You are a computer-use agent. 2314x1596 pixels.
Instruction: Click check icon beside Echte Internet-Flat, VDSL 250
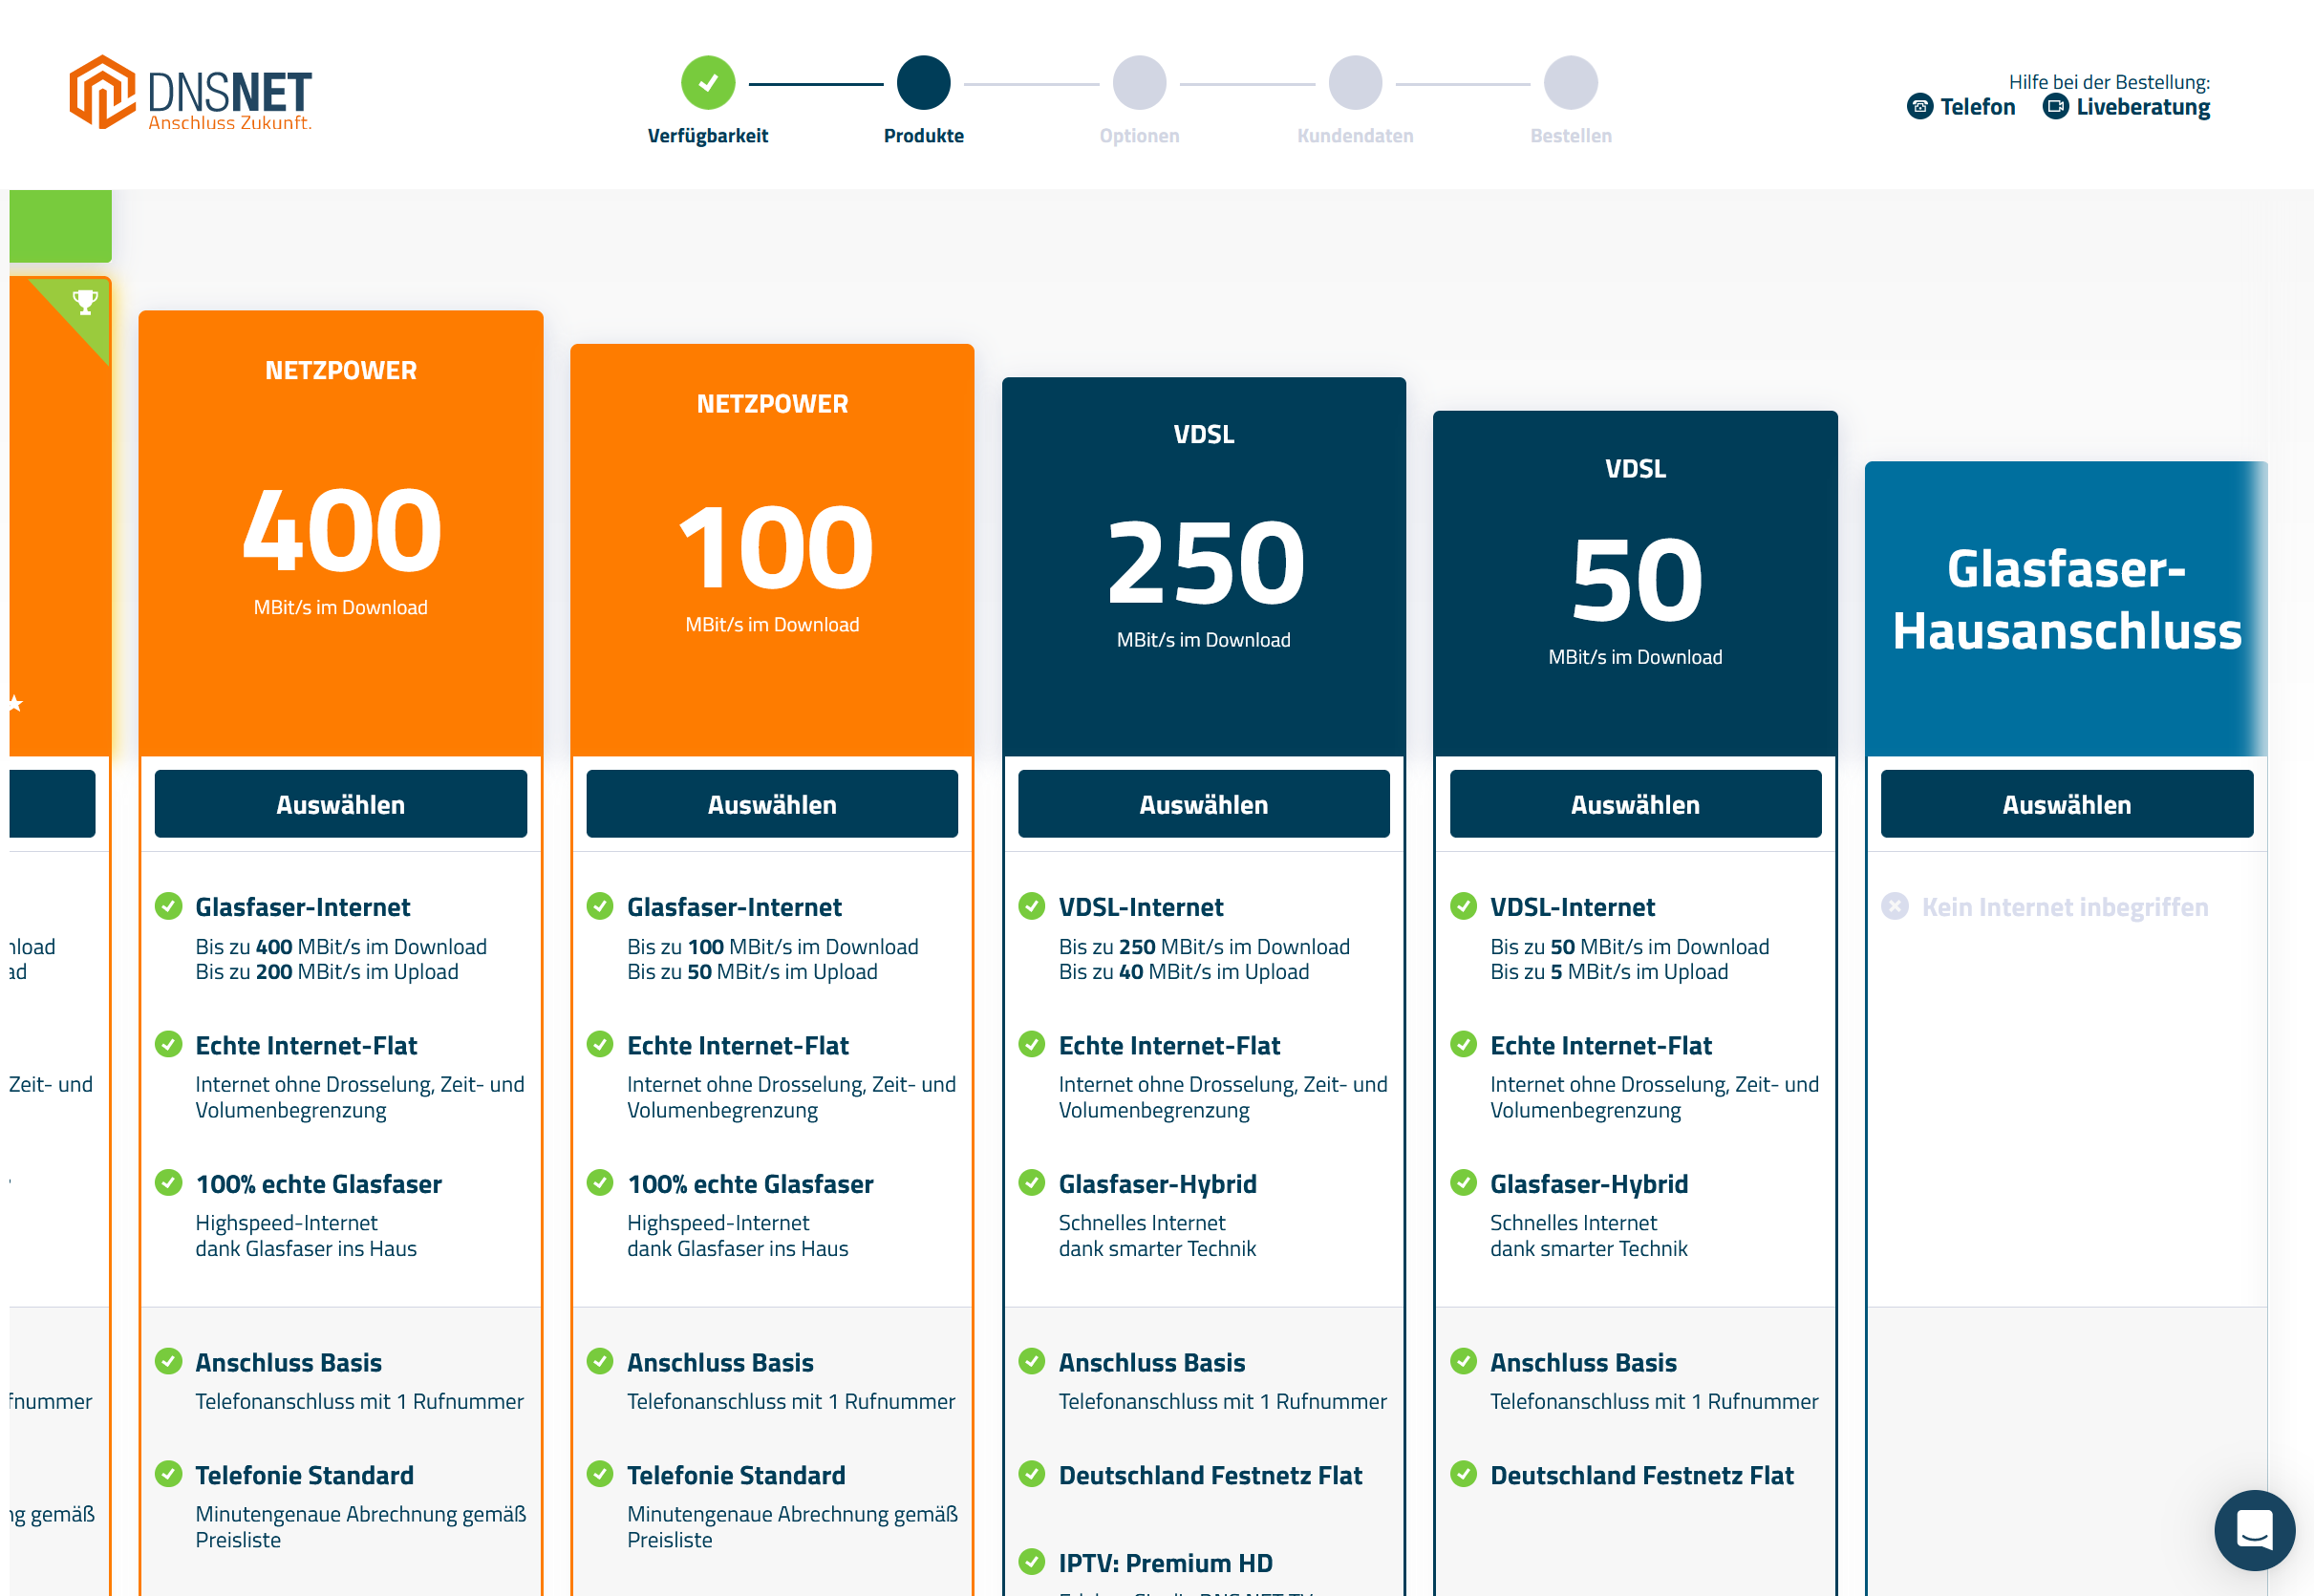(1032, 1044)
